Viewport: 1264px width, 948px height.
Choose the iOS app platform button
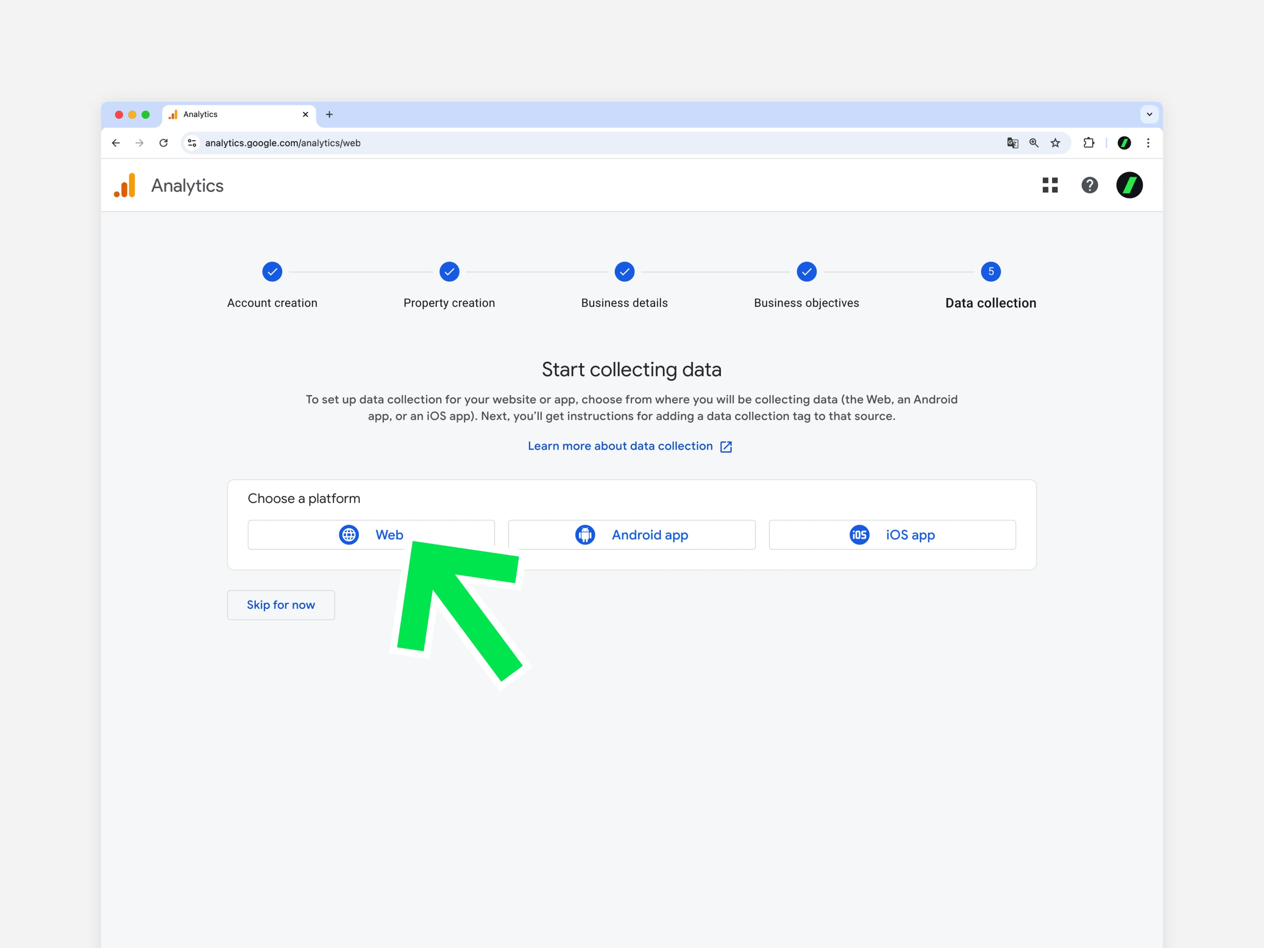pos(892,535)
